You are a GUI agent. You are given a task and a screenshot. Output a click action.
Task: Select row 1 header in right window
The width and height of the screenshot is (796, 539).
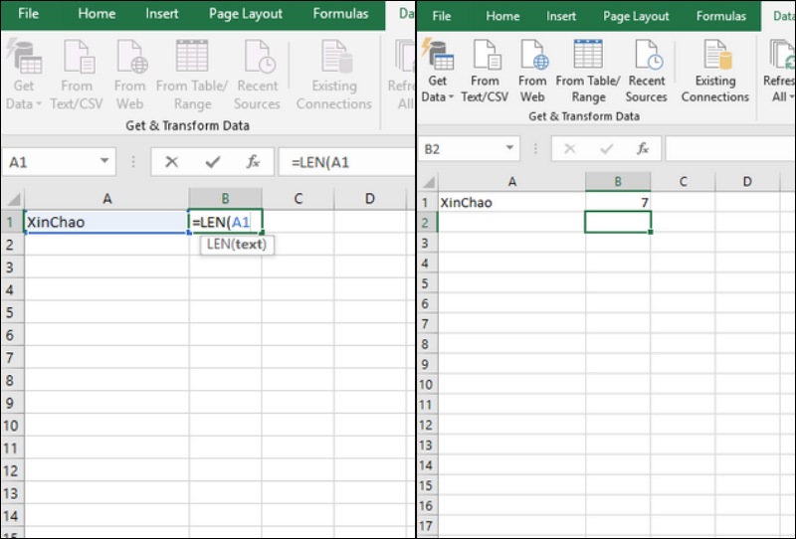(x=426, y=203)
